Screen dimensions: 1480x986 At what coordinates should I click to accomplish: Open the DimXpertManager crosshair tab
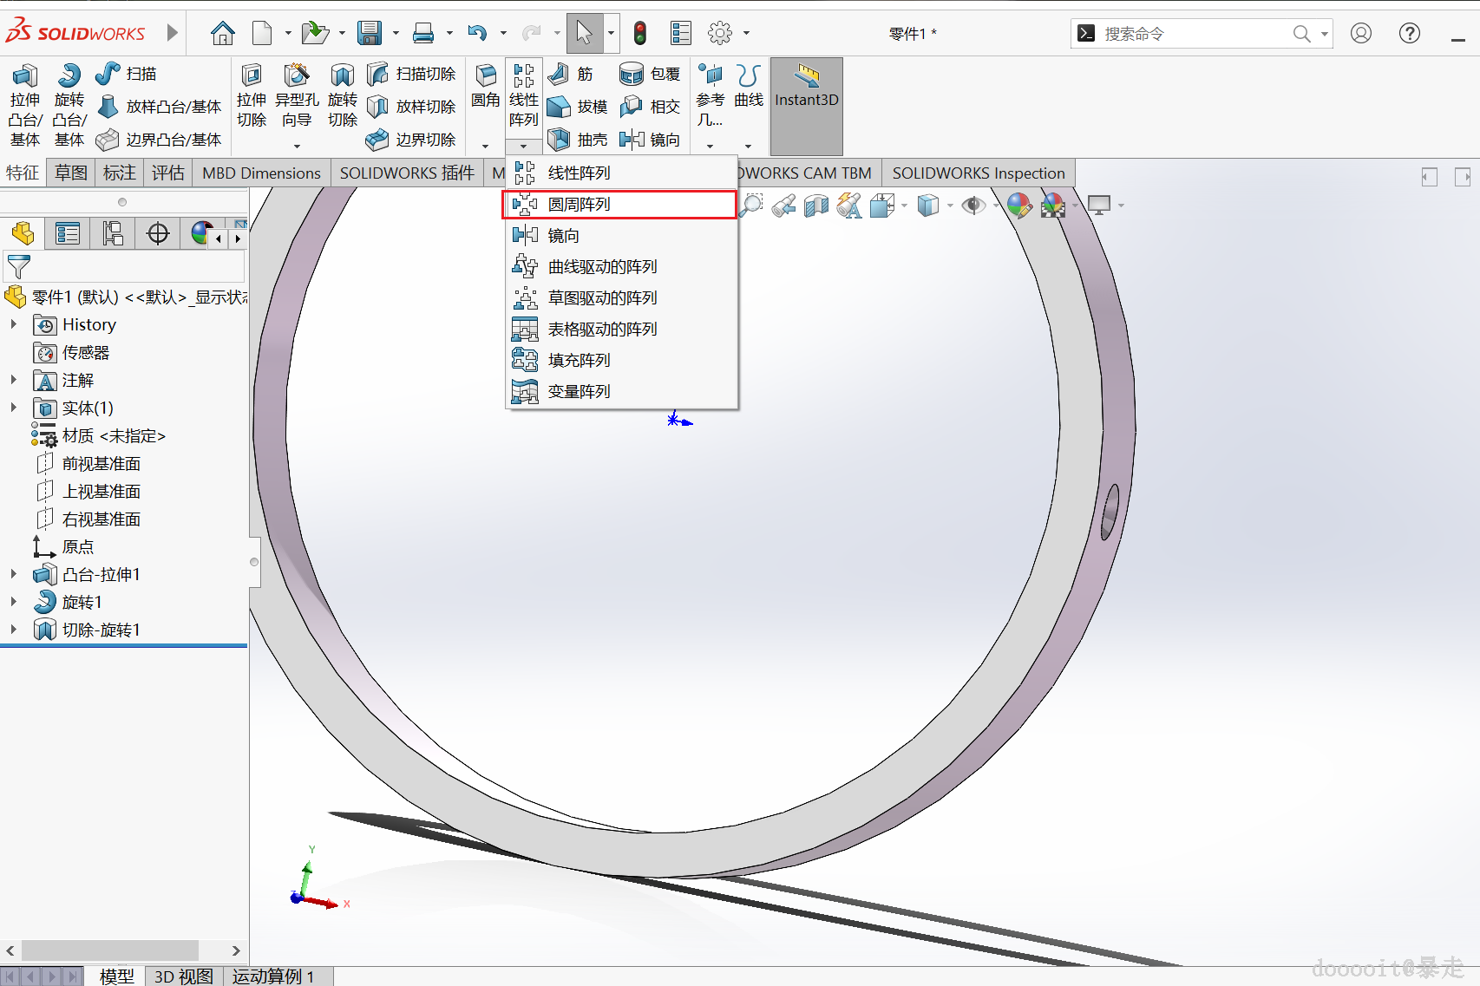(x=158, y=233)
